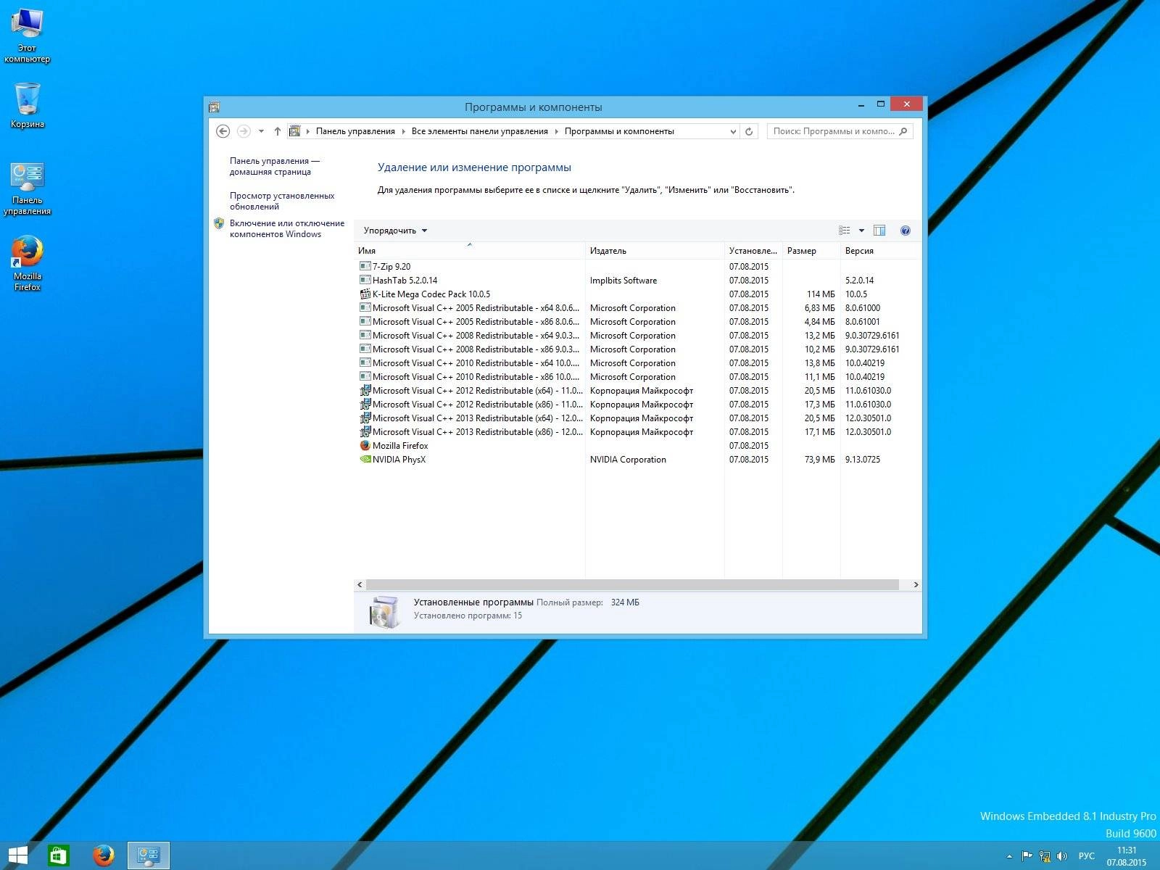Open Просмотр установленных обновлений link

coord(282,201)
